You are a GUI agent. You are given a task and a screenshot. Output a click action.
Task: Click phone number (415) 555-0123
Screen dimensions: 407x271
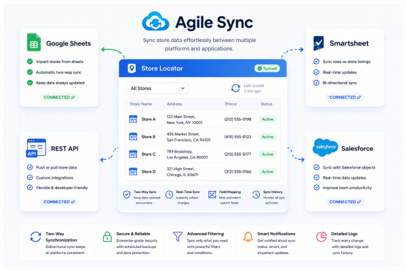[238, 137]
